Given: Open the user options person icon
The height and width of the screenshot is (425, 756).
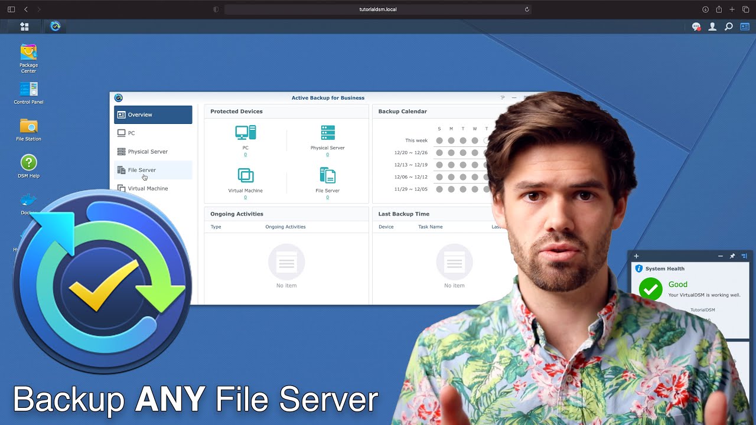Looking at the screenshot, I should (712, 27).
